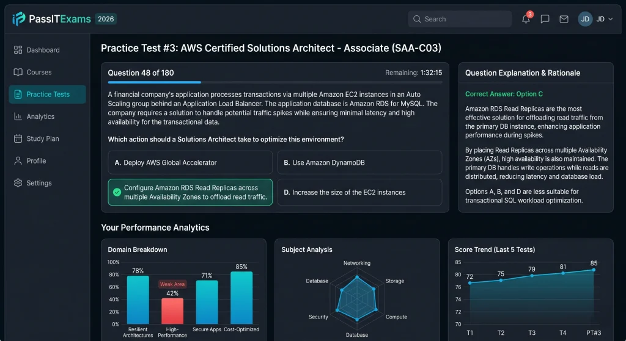The image size is (626, 341).
Task: Click the Storage label on radar chart
Action: (395, 281)
